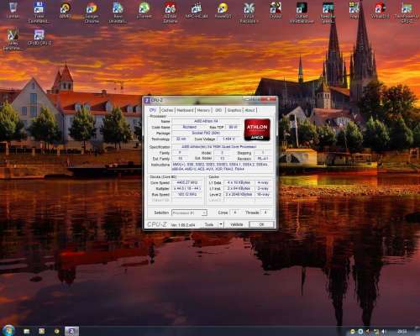
Task: Launch Total Commander from the desktop
Action: pyautogui.click(x=39, y=12)
